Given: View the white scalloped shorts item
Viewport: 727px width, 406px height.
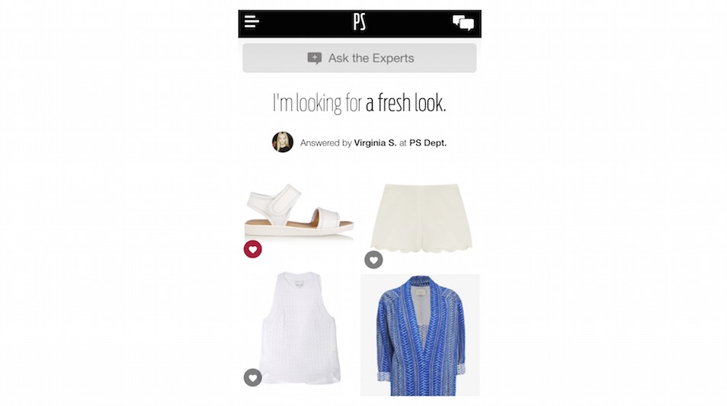Looking at the screenshot, I should [x=421, y=217].
